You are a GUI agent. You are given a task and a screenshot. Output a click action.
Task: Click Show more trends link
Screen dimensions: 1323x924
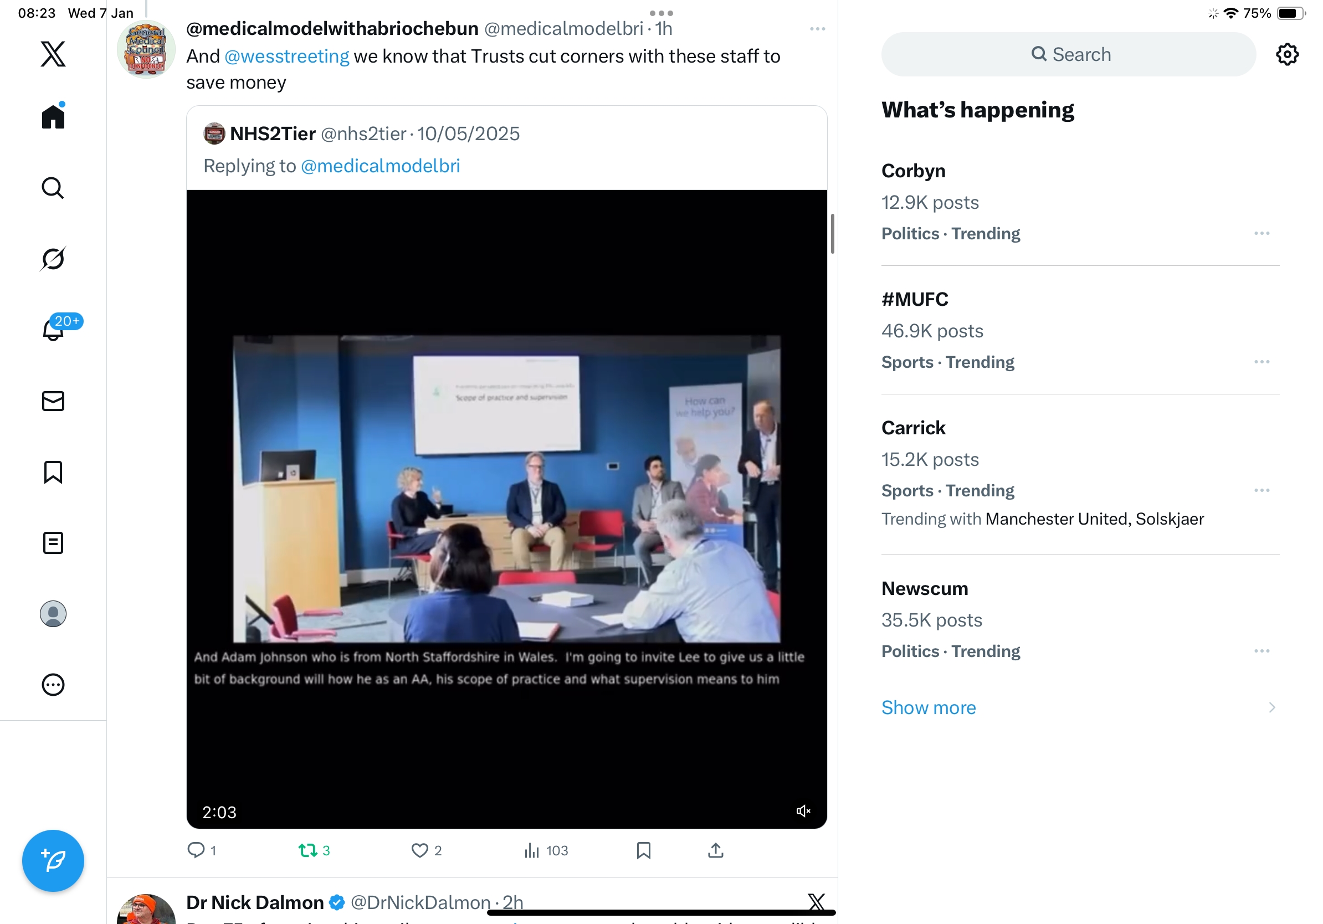tap(929, 707)
